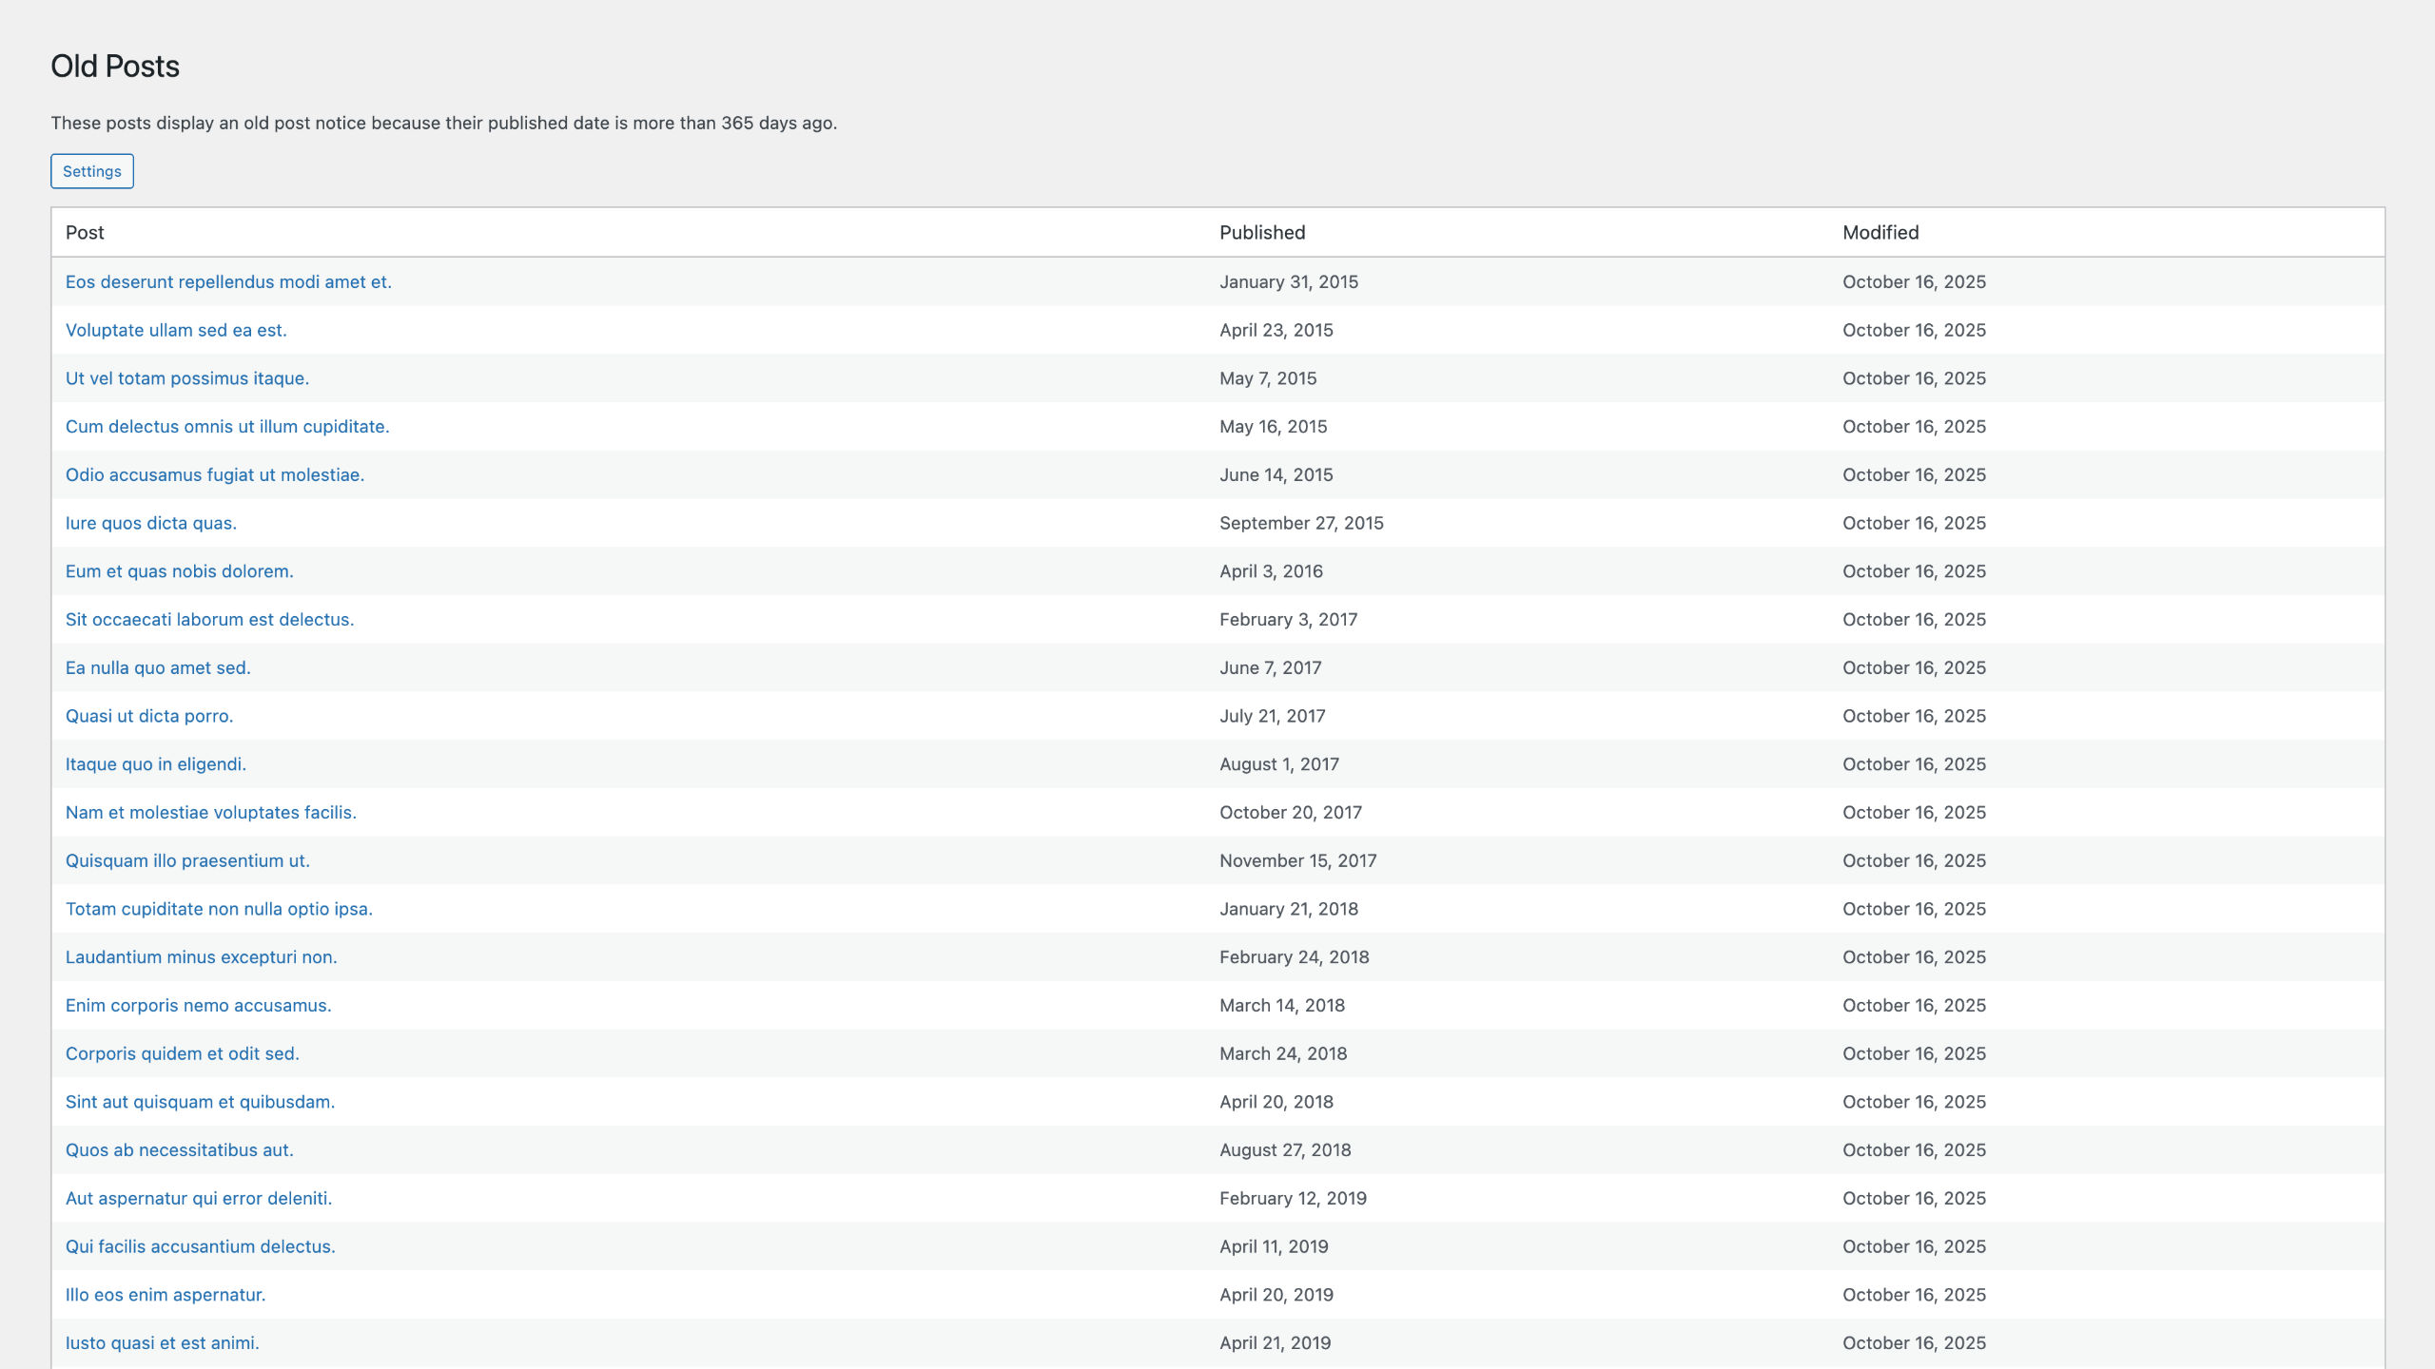2435x1369 pixels.
Task: Click 'Laudantium minus excepturi non.' link
Action: (202, 957)
